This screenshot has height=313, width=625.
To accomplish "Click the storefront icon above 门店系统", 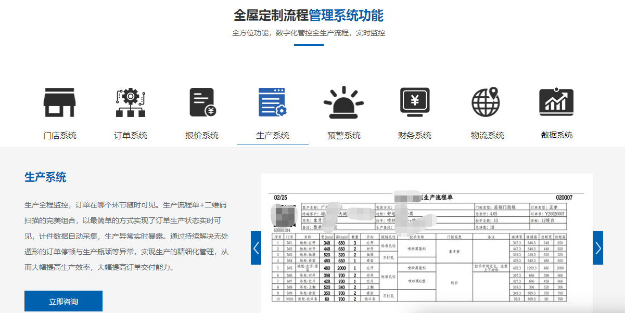I will (x=60, y=102).
